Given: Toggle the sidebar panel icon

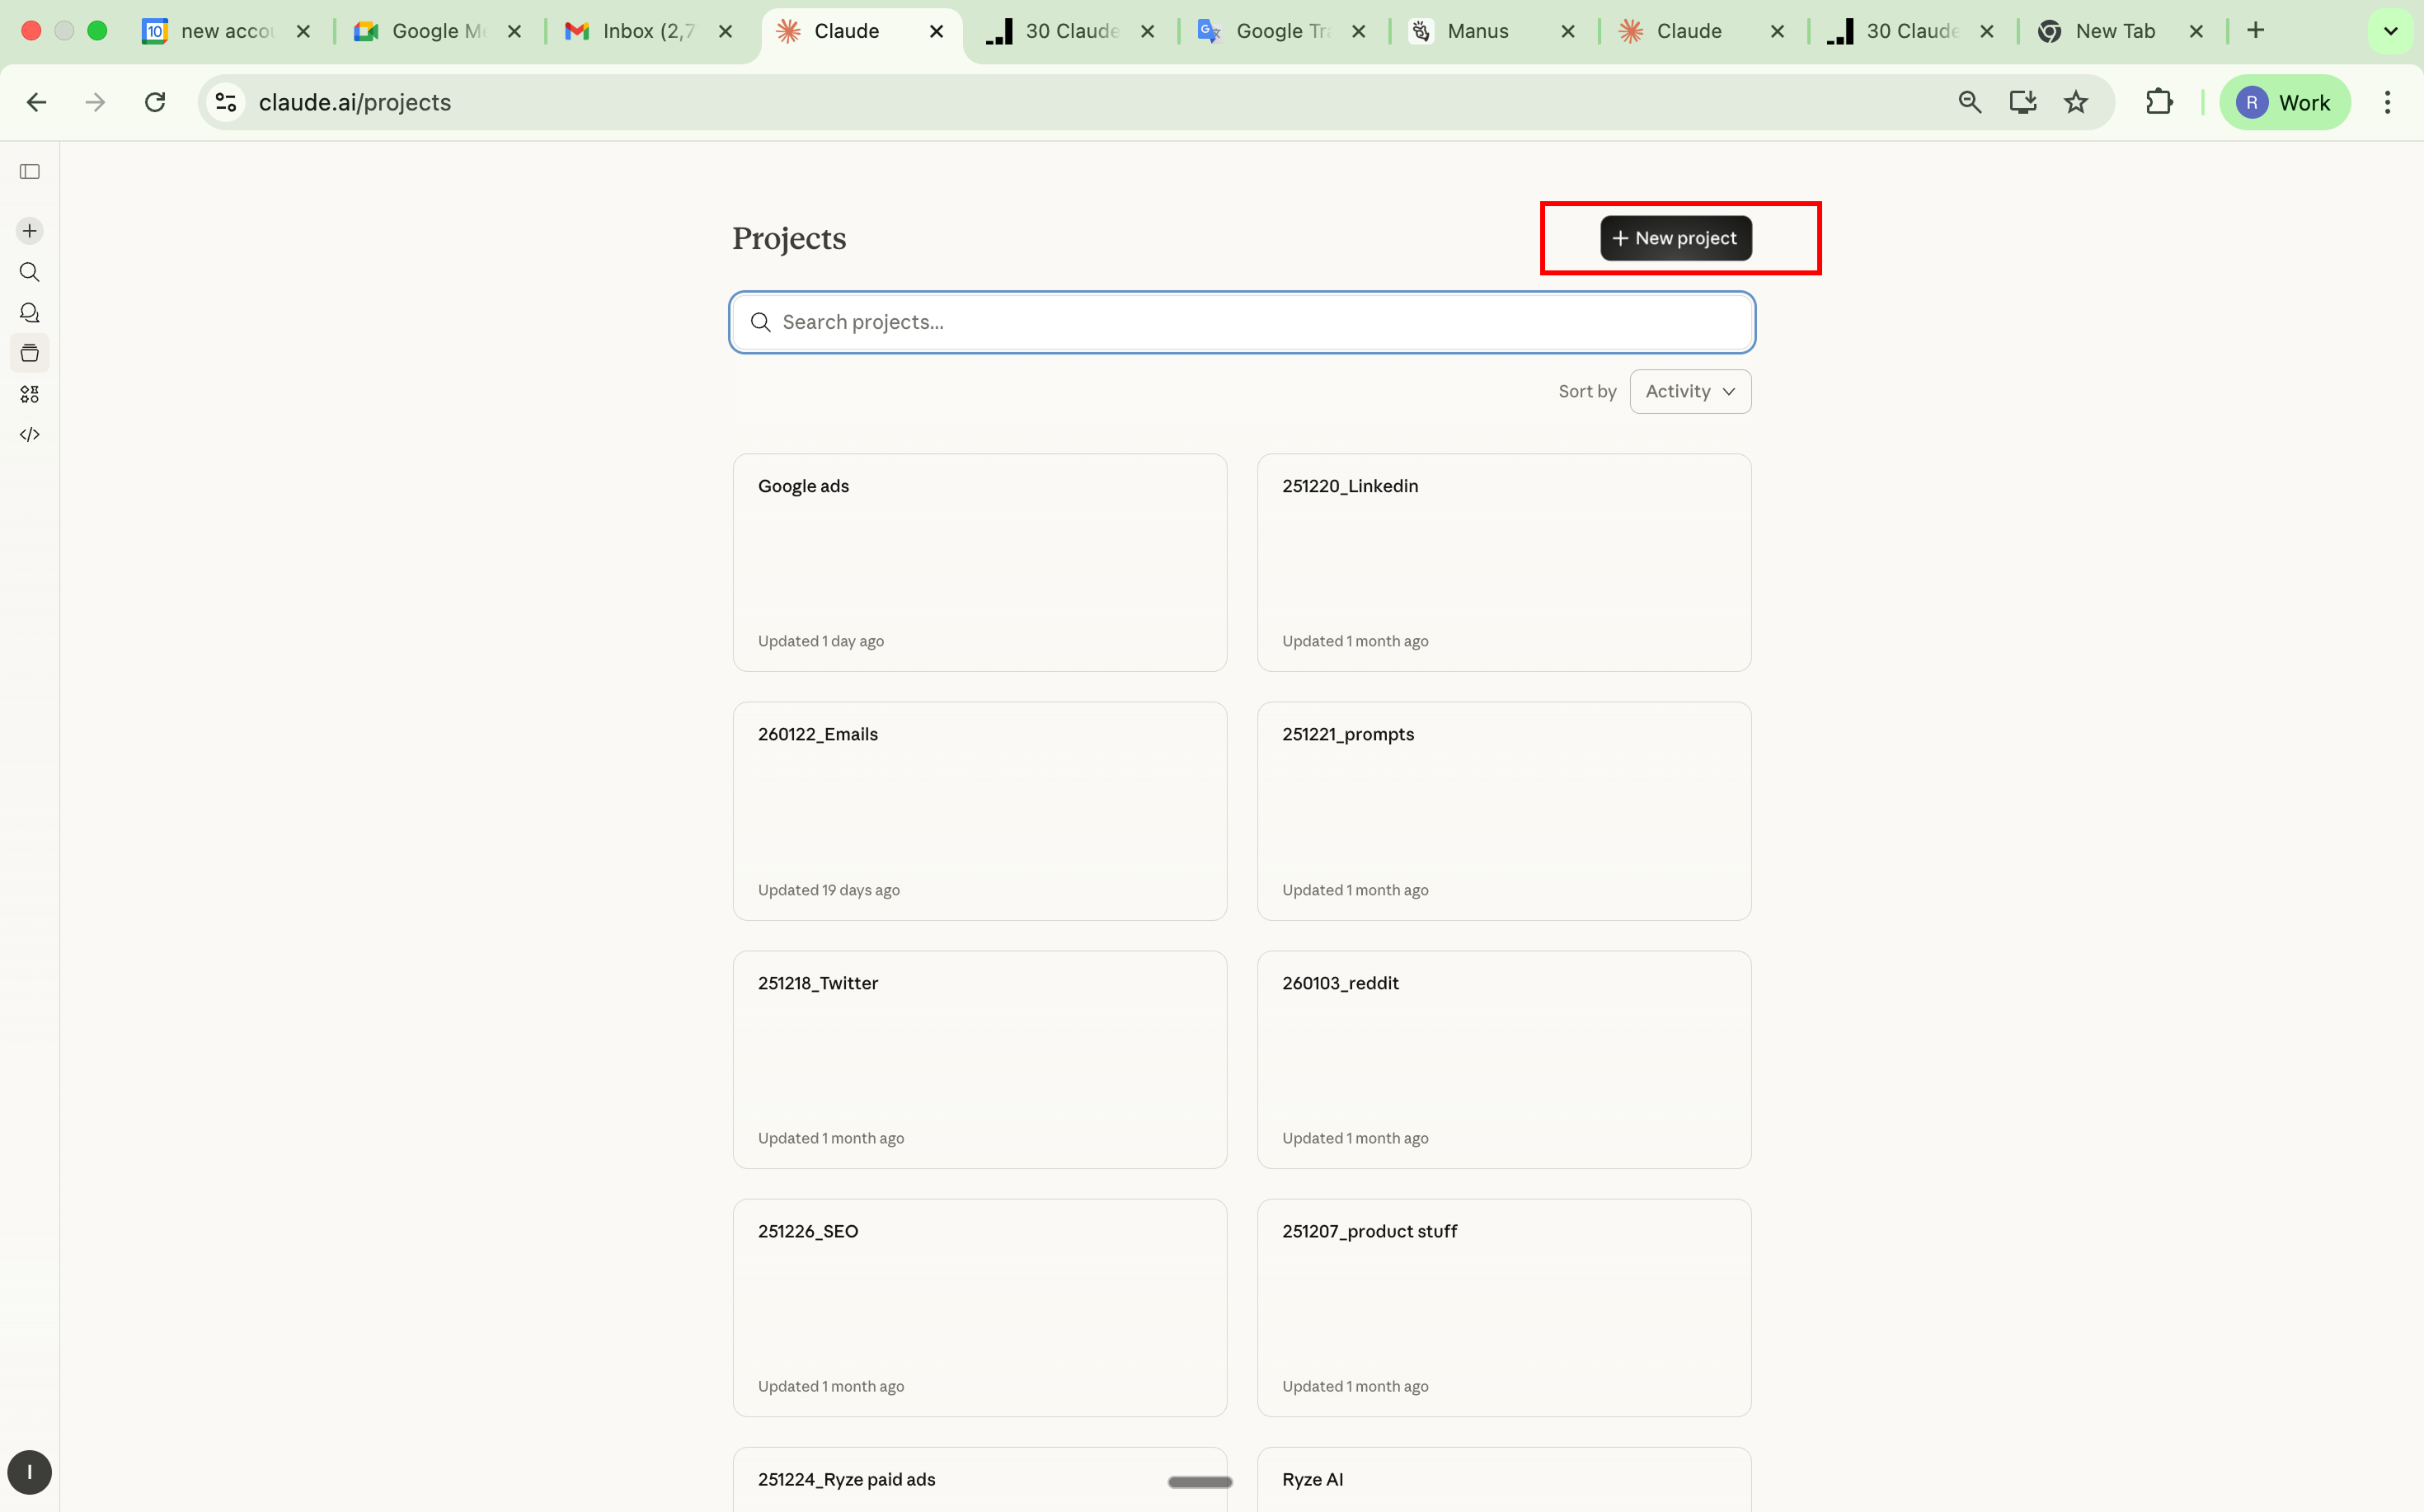Looking at the screenshot, I should (29, 171).
